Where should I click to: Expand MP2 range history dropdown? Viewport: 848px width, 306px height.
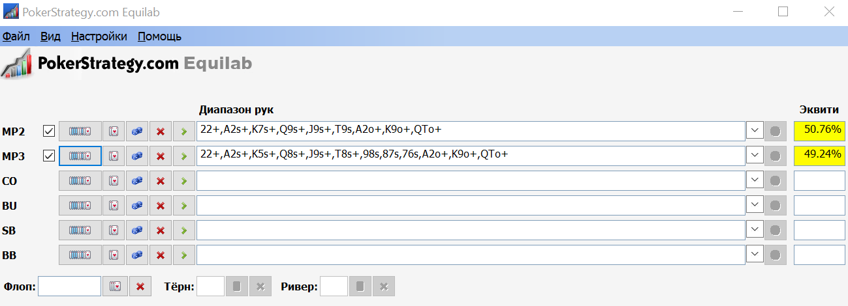755,132
